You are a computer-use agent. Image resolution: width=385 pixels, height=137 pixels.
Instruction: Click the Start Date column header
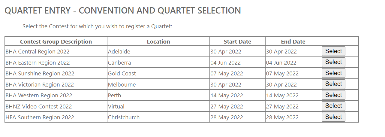(237, 42)
